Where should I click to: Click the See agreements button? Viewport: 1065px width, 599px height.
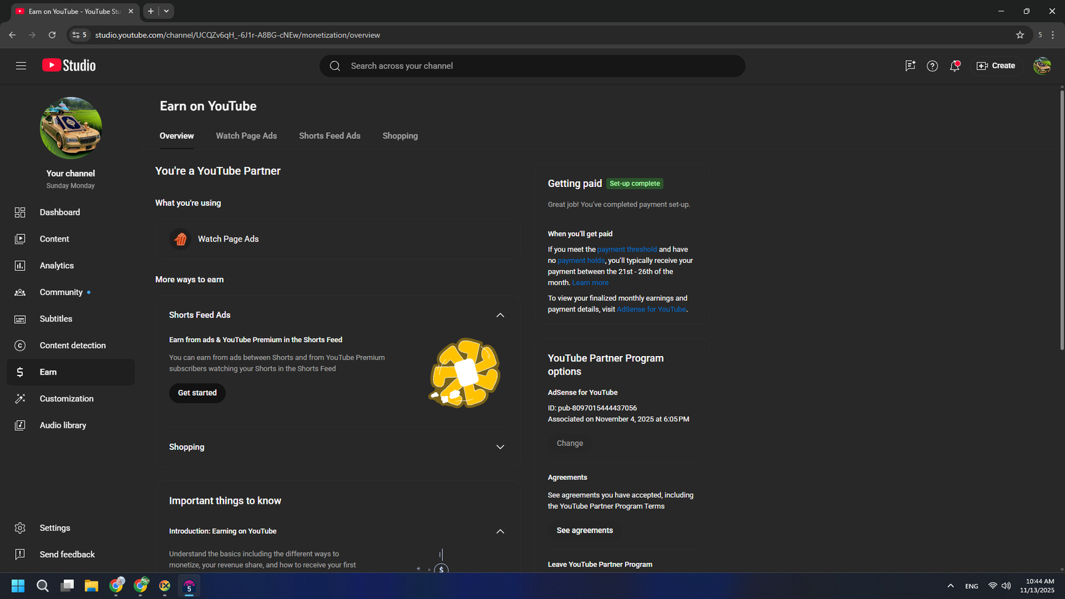pyautogui.click(x=584, y=530)
